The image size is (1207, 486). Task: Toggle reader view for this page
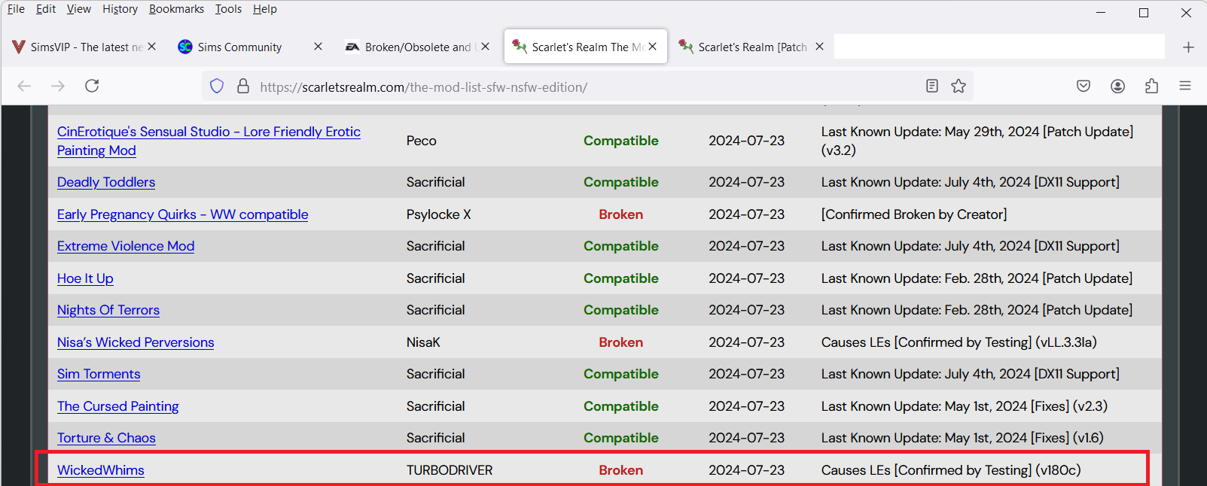(x=932, y=86)
